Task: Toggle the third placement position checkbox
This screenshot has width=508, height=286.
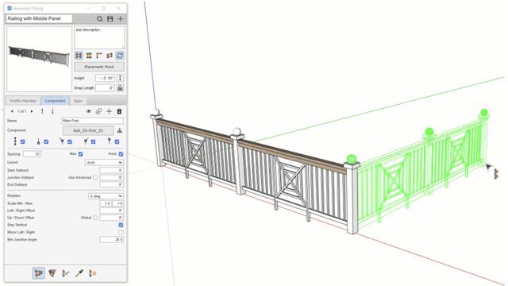Action: [x=70, y=141]
